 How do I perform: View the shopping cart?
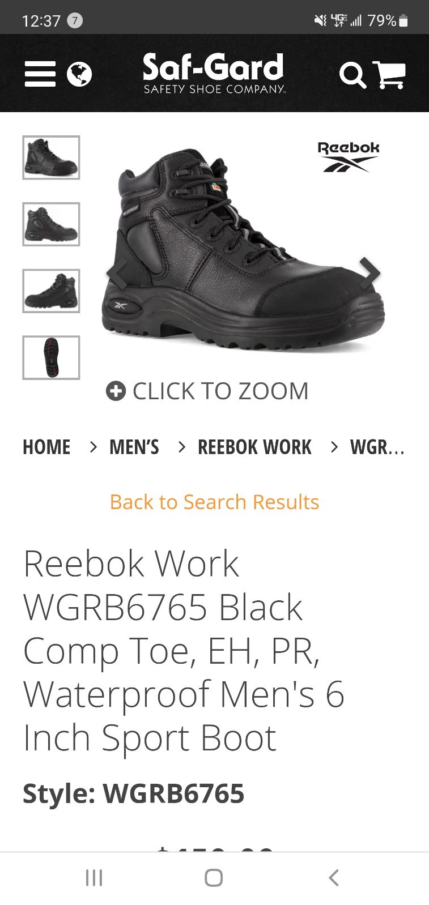click(x=389, y=75)
